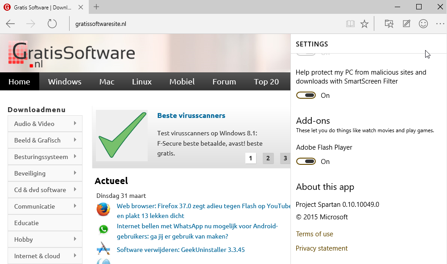Click the Make a Web Note icon
447x264 pixels.
[406, 24]
